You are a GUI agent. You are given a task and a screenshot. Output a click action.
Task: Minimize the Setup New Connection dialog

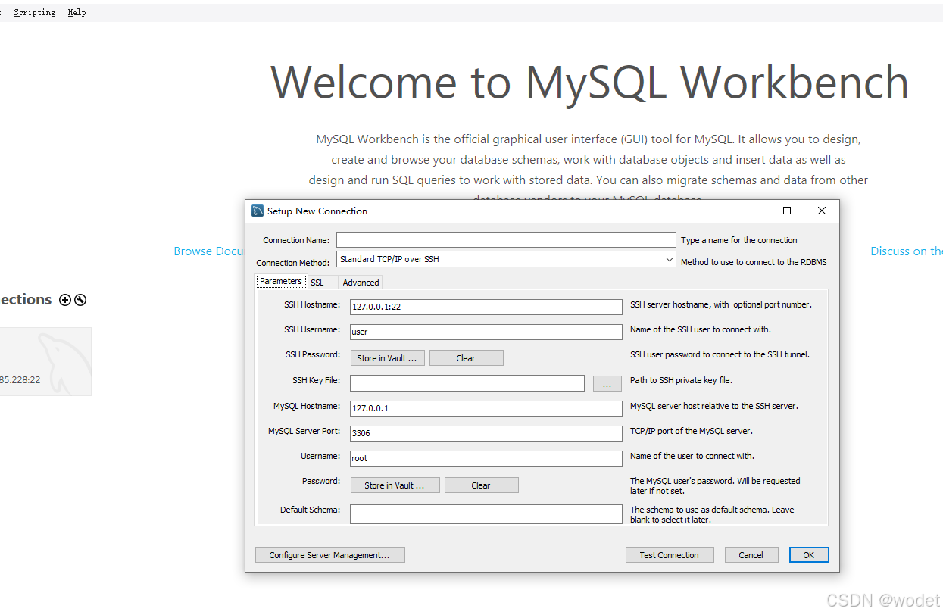(x=753, y=211)
